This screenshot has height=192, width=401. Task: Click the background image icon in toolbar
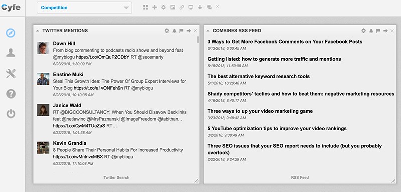[173, 7]
